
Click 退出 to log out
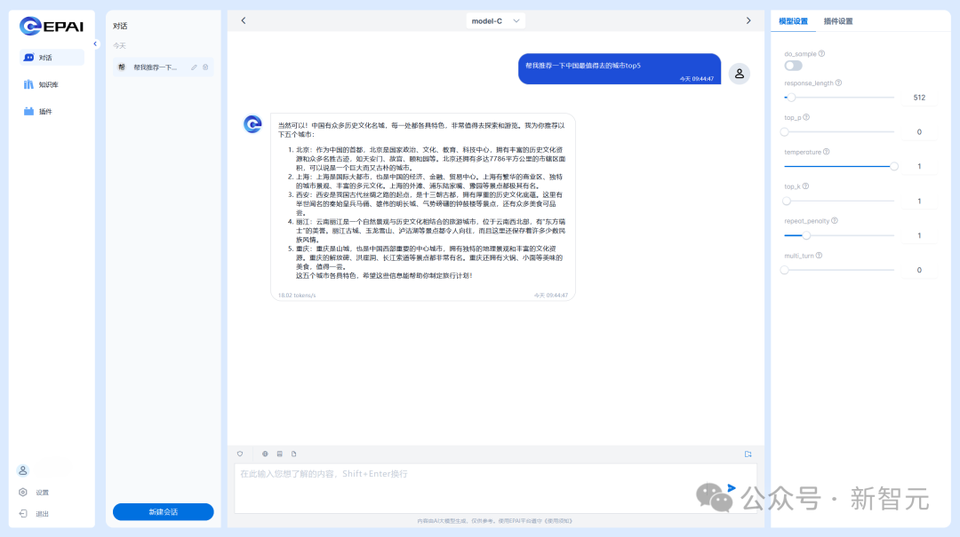coord(34,514)
